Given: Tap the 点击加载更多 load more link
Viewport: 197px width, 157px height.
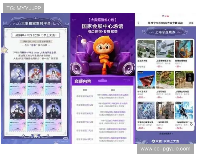Looking at the screenshot, I should [166, 133].
